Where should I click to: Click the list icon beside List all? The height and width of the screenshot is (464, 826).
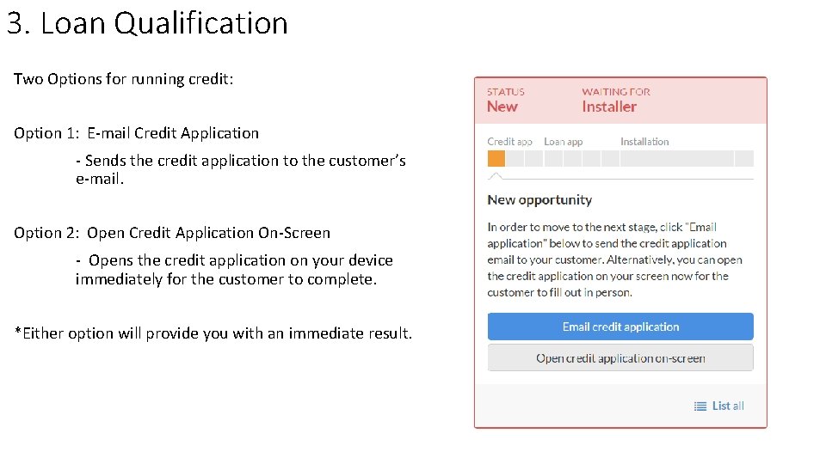point(700,406)
